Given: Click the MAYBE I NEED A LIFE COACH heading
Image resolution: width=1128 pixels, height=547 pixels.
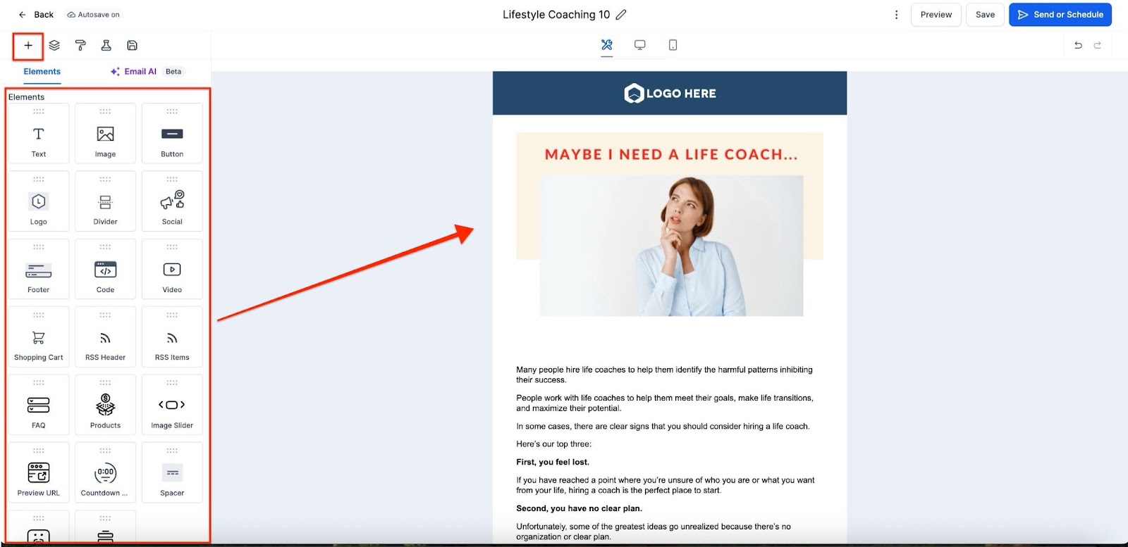Looking at the screenshot, I should [671, 154].
